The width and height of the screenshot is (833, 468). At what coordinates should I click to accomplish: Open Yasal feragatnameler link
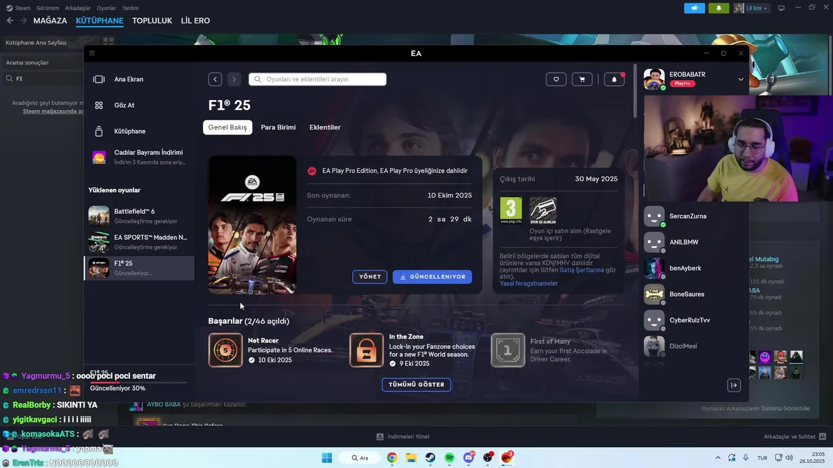[528, 283]
